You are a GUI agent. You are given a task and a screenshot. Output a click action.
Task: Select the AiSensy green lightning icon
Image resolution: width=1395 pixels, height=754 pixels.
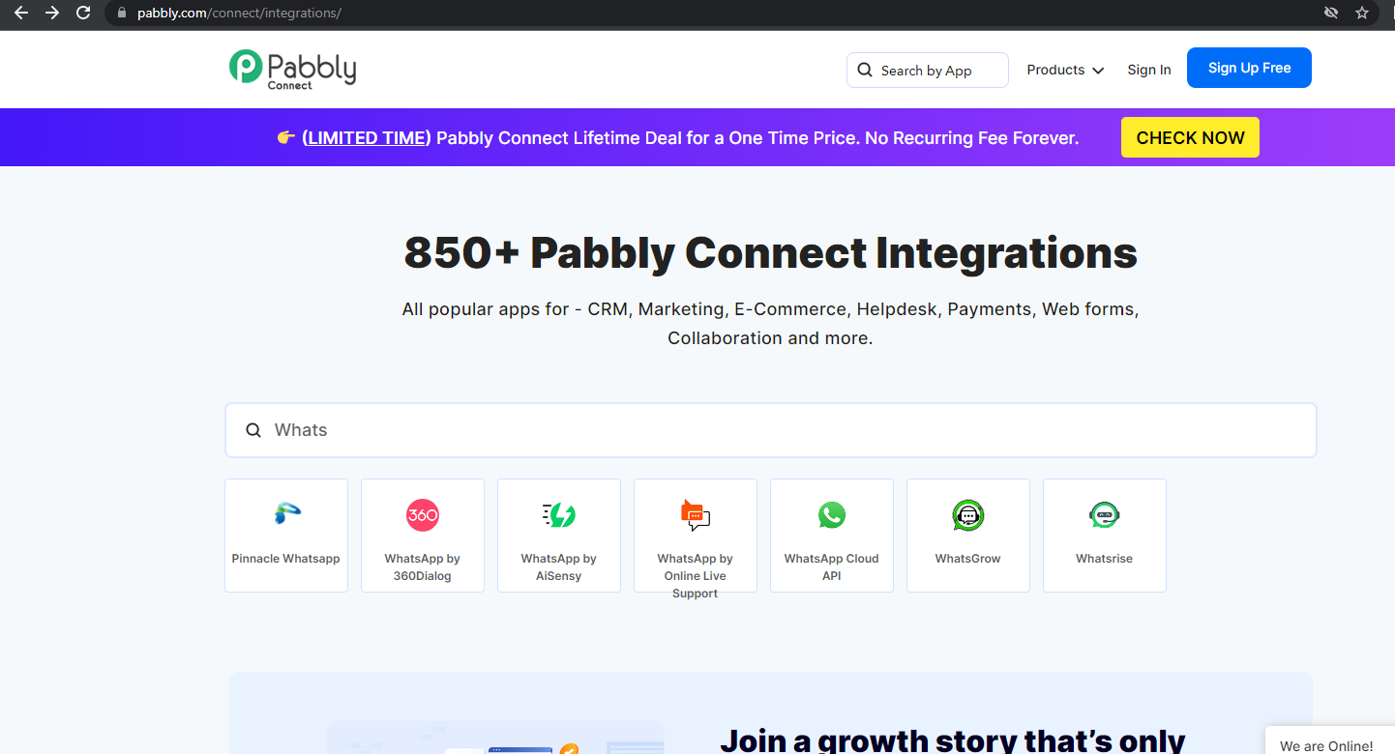559,515
